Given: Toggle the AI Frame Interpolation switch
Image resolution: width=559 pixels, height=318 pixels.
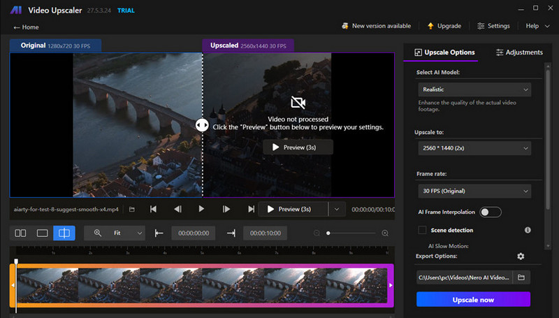Looking at the screenshot, I should pyautogui.click(x=490, y=212).
